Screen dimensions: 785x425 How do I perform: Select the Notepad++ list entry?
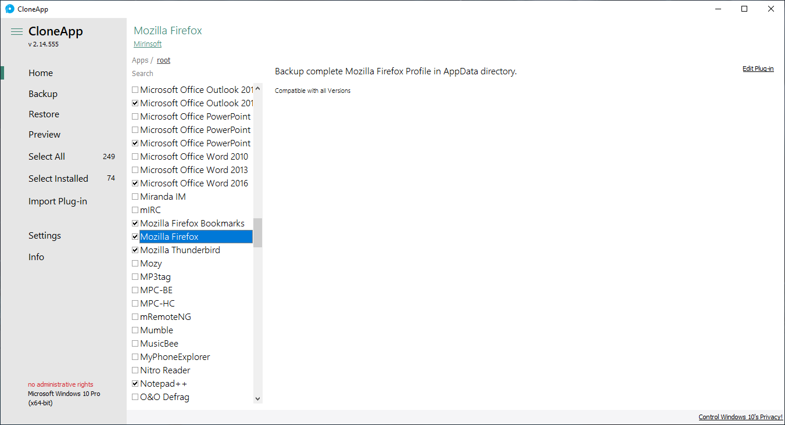tap(163, 384)
